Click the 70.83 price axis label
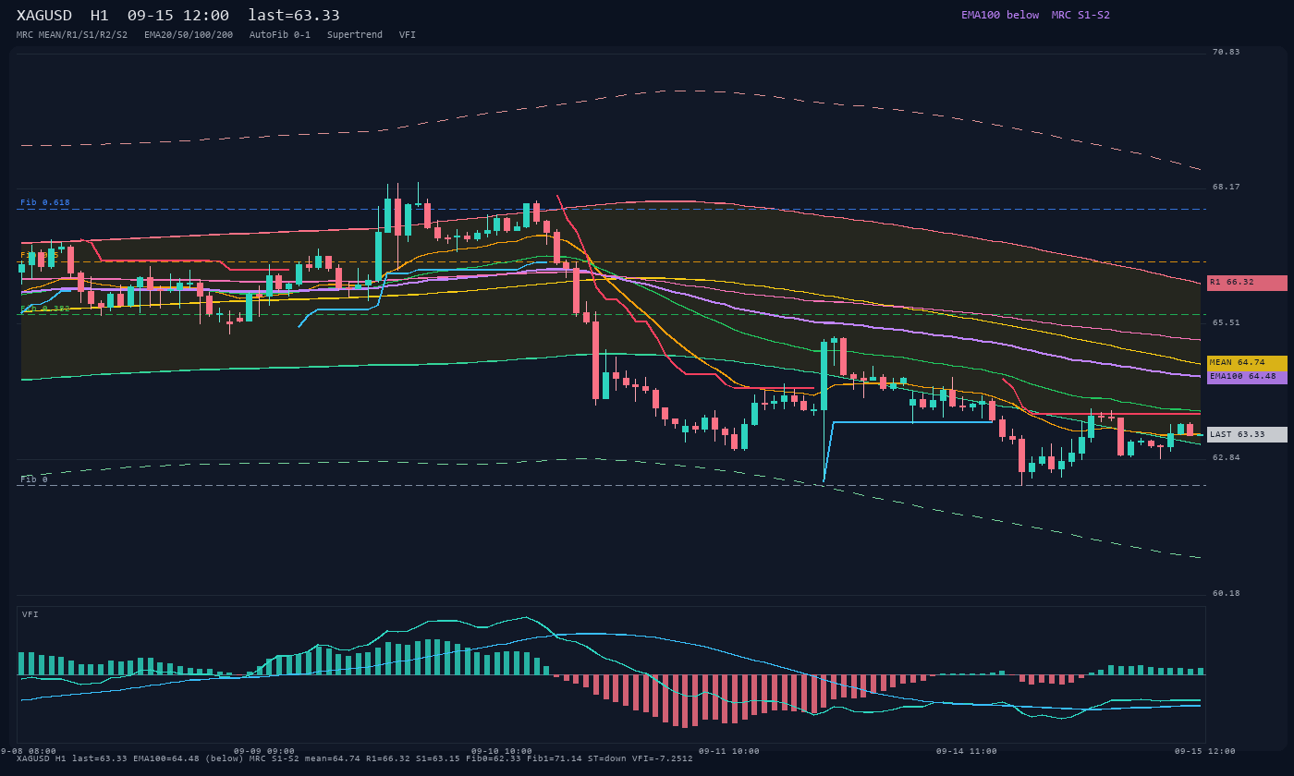The width and height of the screenshot is (1294, 776). (1227, 52)
